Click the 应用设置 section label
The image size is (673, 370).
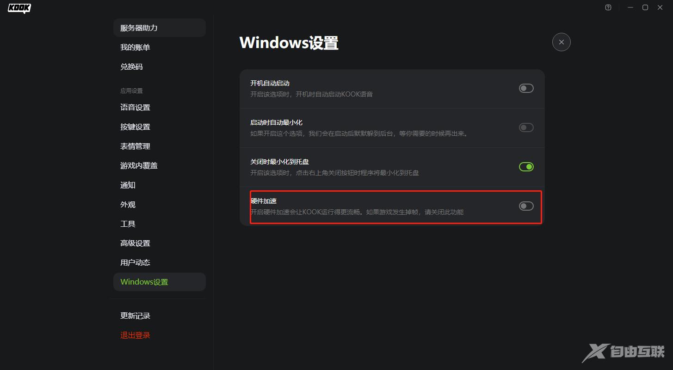(132, 91)
